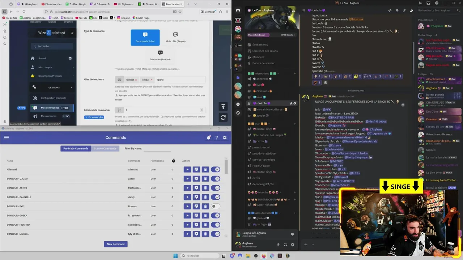Screen dimensions: 463x260
Task: Bookmark page with Firefox star icon
Action: pos(180,12)
